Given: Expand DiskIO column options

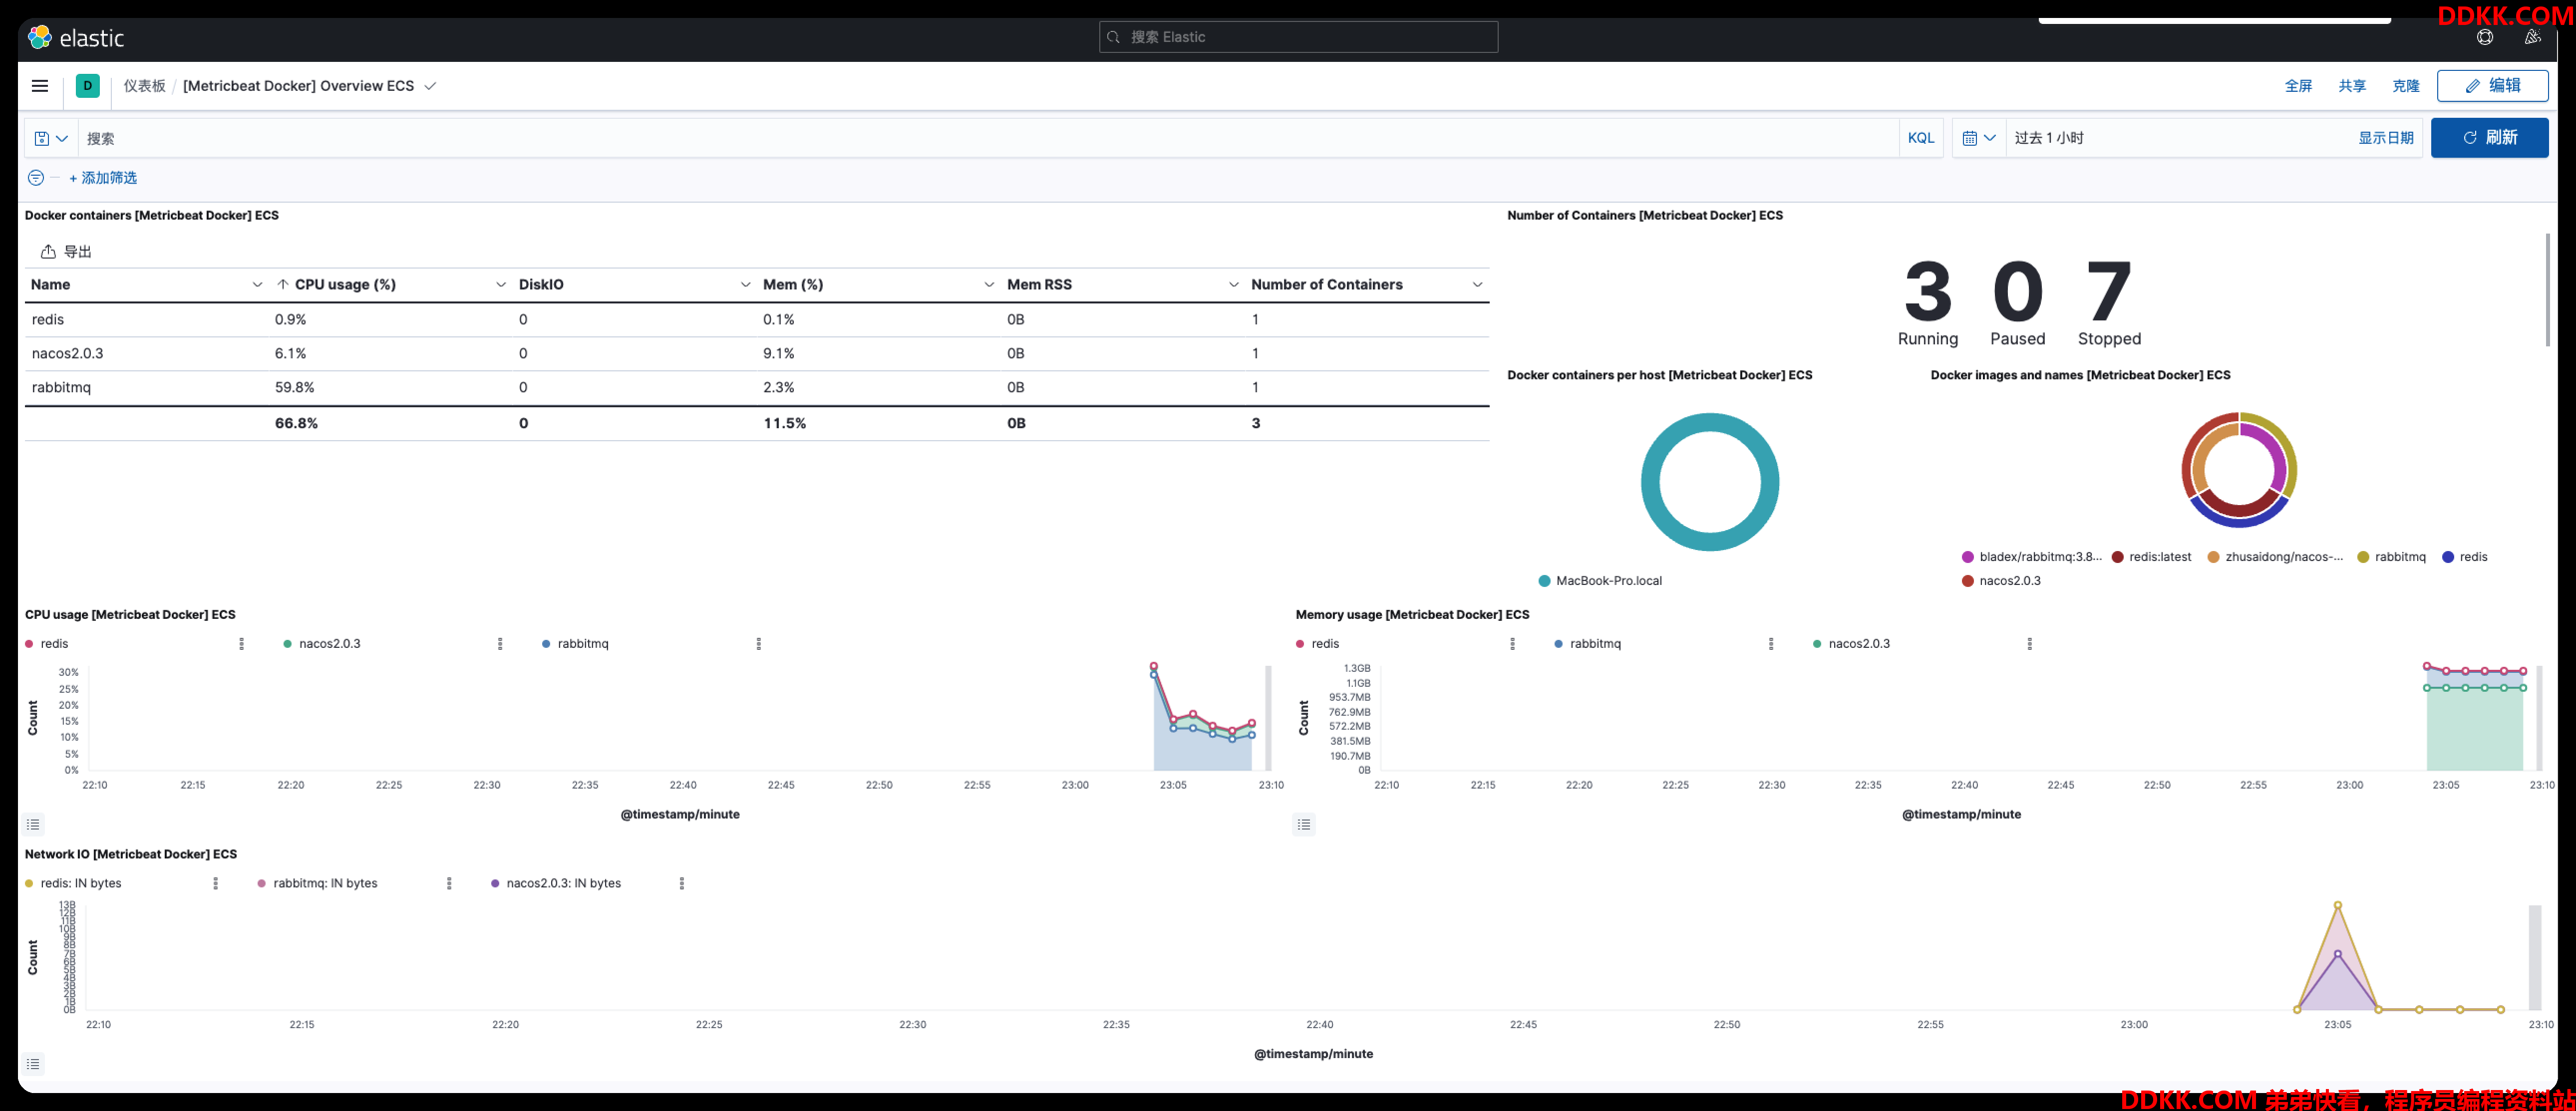Looking at the screenshot, I should [x=745, y=284].
